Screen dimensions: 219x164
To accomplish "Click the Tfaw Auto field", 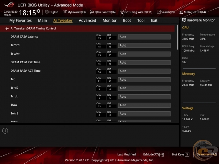I will pos(144,105).
